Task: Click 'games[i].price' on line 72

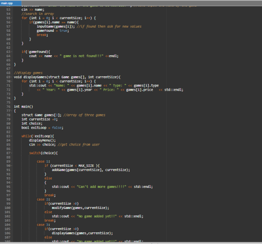Action: point(139,90)
